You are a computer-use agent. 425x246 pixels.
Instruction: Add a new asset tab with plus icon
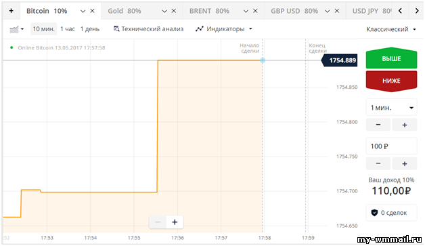tap(11, 11)
